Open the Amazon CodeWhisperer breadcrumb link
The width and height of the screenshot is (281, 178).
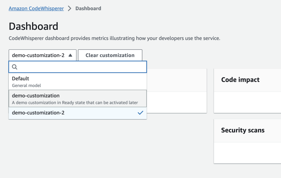tap(36, 9)
